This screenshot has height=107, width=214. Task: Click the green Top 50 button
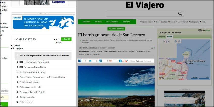tap(66, 39)
